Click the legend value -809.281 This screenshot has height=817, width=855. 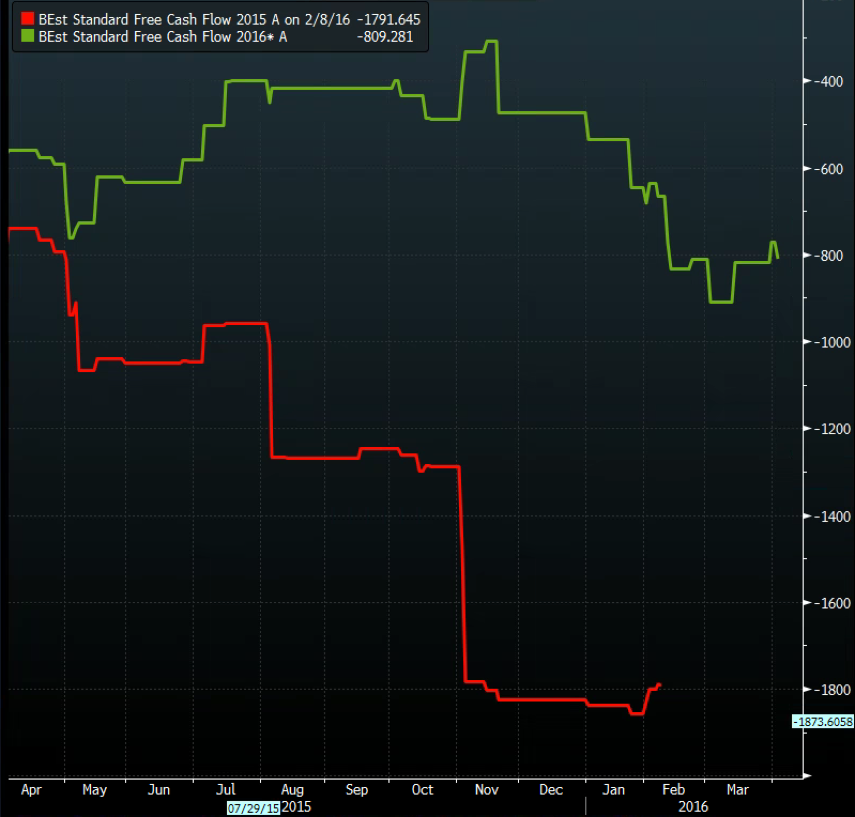[x=385, y=36]
